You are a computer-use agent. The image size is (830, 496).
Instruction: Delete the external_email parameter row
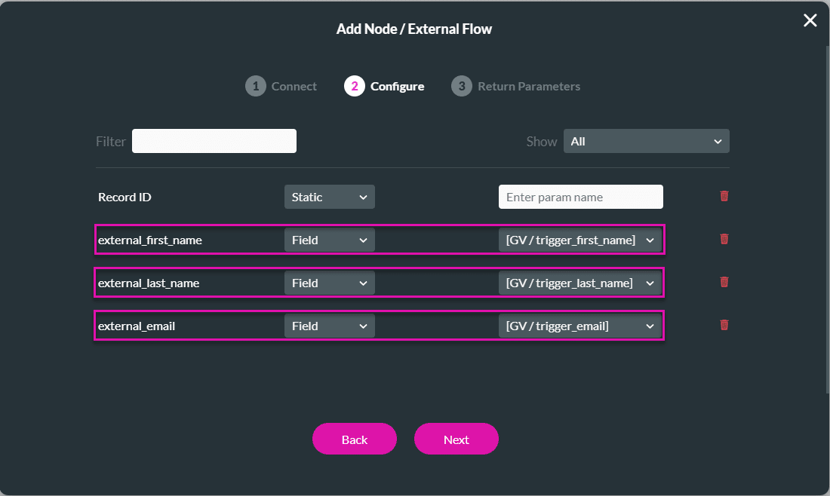click(x=724, y=325)
